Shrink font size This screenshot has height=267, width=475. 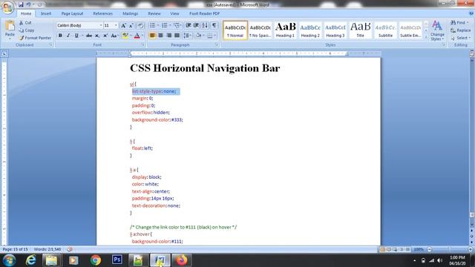[131, 25]
